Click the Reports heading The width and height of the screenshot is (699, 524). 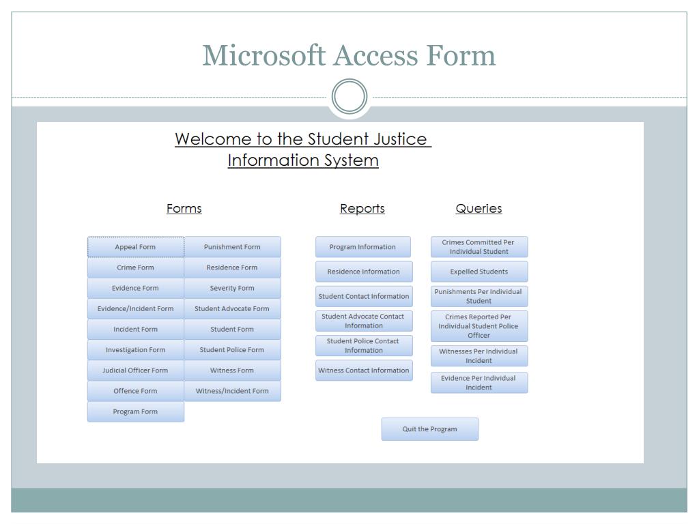(362, 209)
